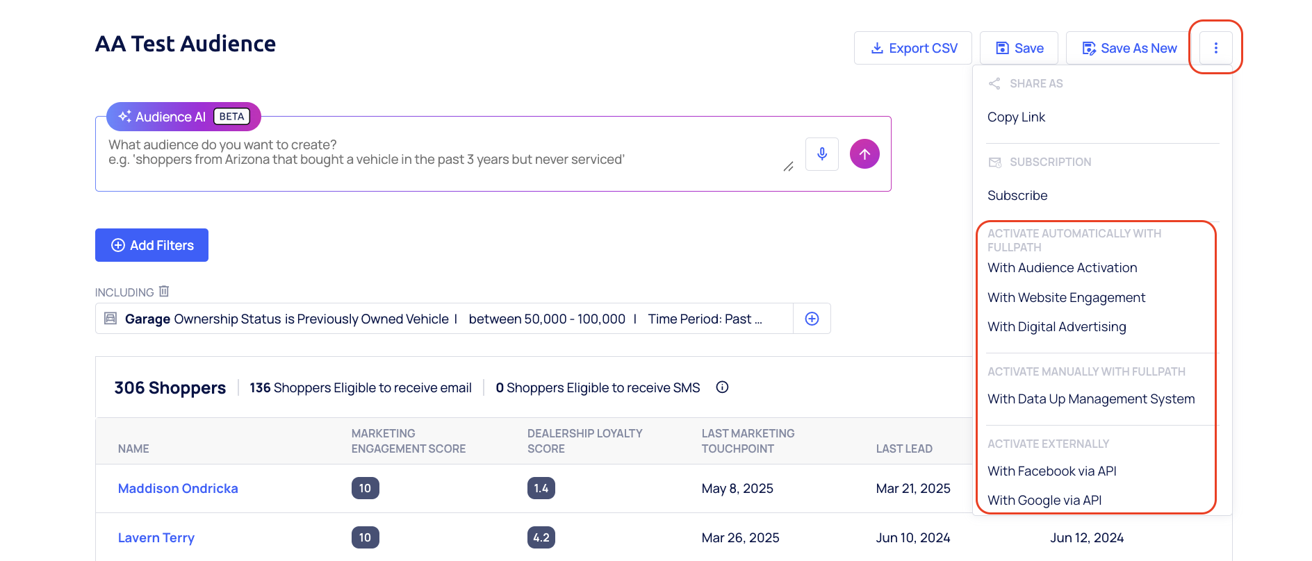Select Copy Link from the menu
1312x561 pixels.
coord(1016,117)
